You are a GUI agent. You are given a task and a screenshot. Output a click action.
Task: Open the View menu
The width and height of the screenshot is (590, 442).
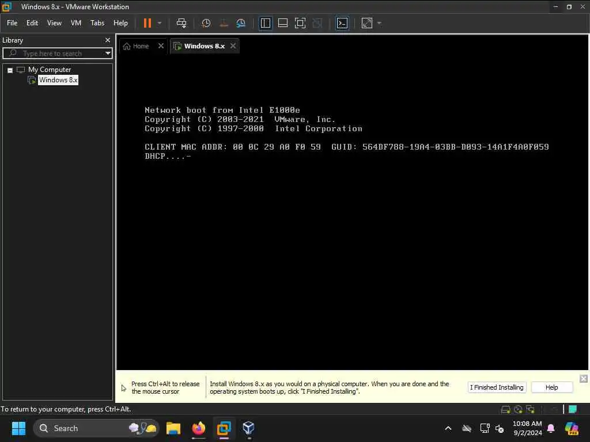tap(54, 23)
